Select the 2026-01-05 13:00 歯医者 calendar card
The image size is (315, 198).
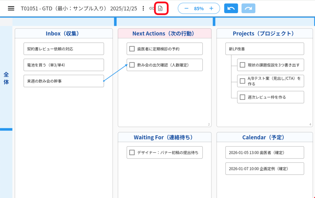click(x=265, y=152)
